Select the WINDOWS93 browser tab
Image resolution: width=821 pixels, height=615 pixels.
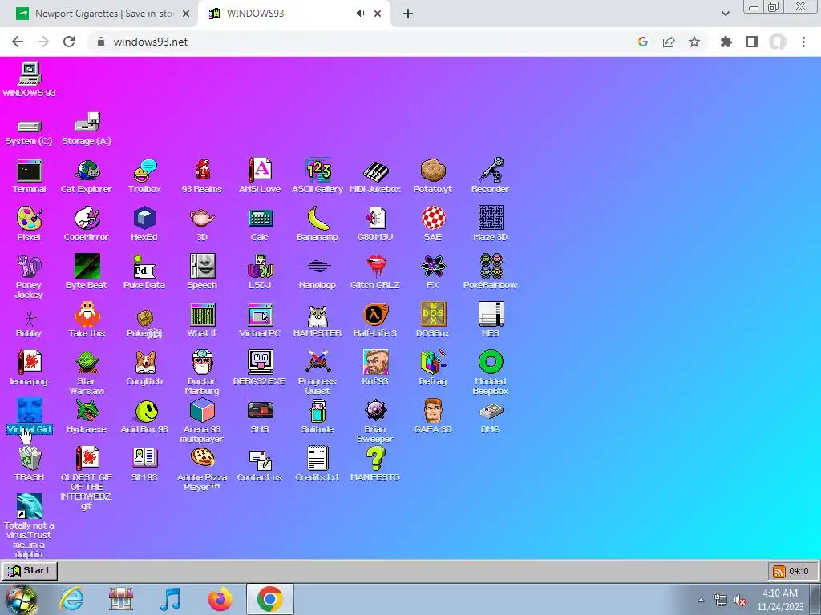[294, 14]
